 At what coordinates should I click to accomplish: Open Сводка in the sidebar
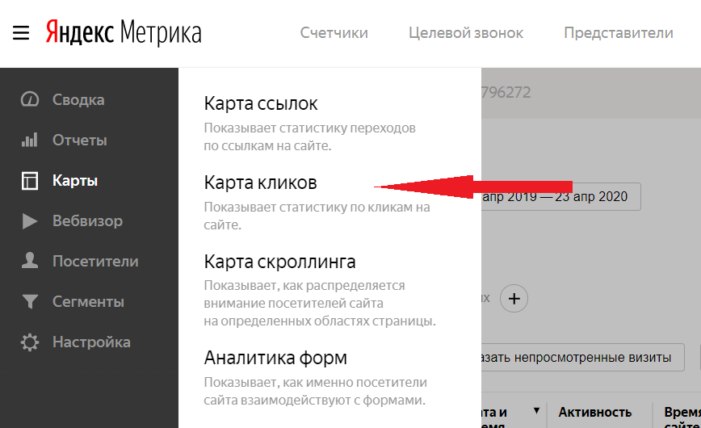tap(78, 100)
